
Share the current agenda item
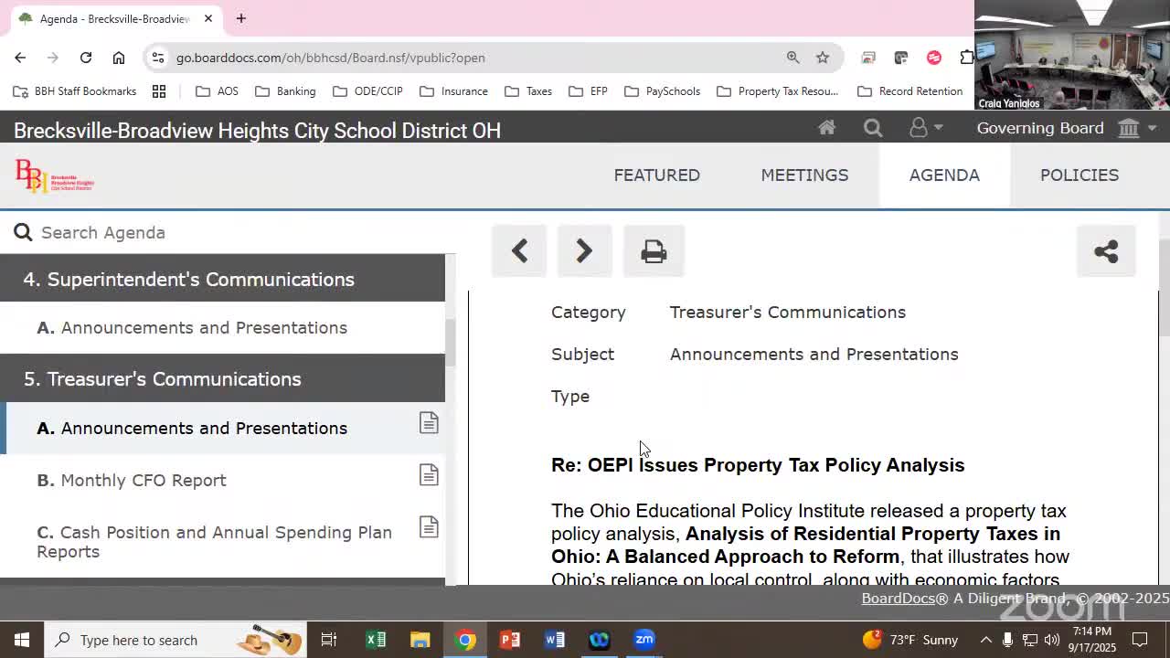[1106, 250]
